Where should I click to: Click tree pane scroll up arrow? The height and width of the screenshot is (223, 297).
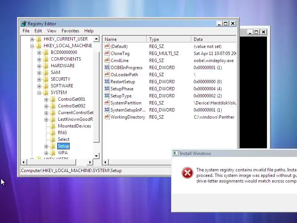[97, 39]
